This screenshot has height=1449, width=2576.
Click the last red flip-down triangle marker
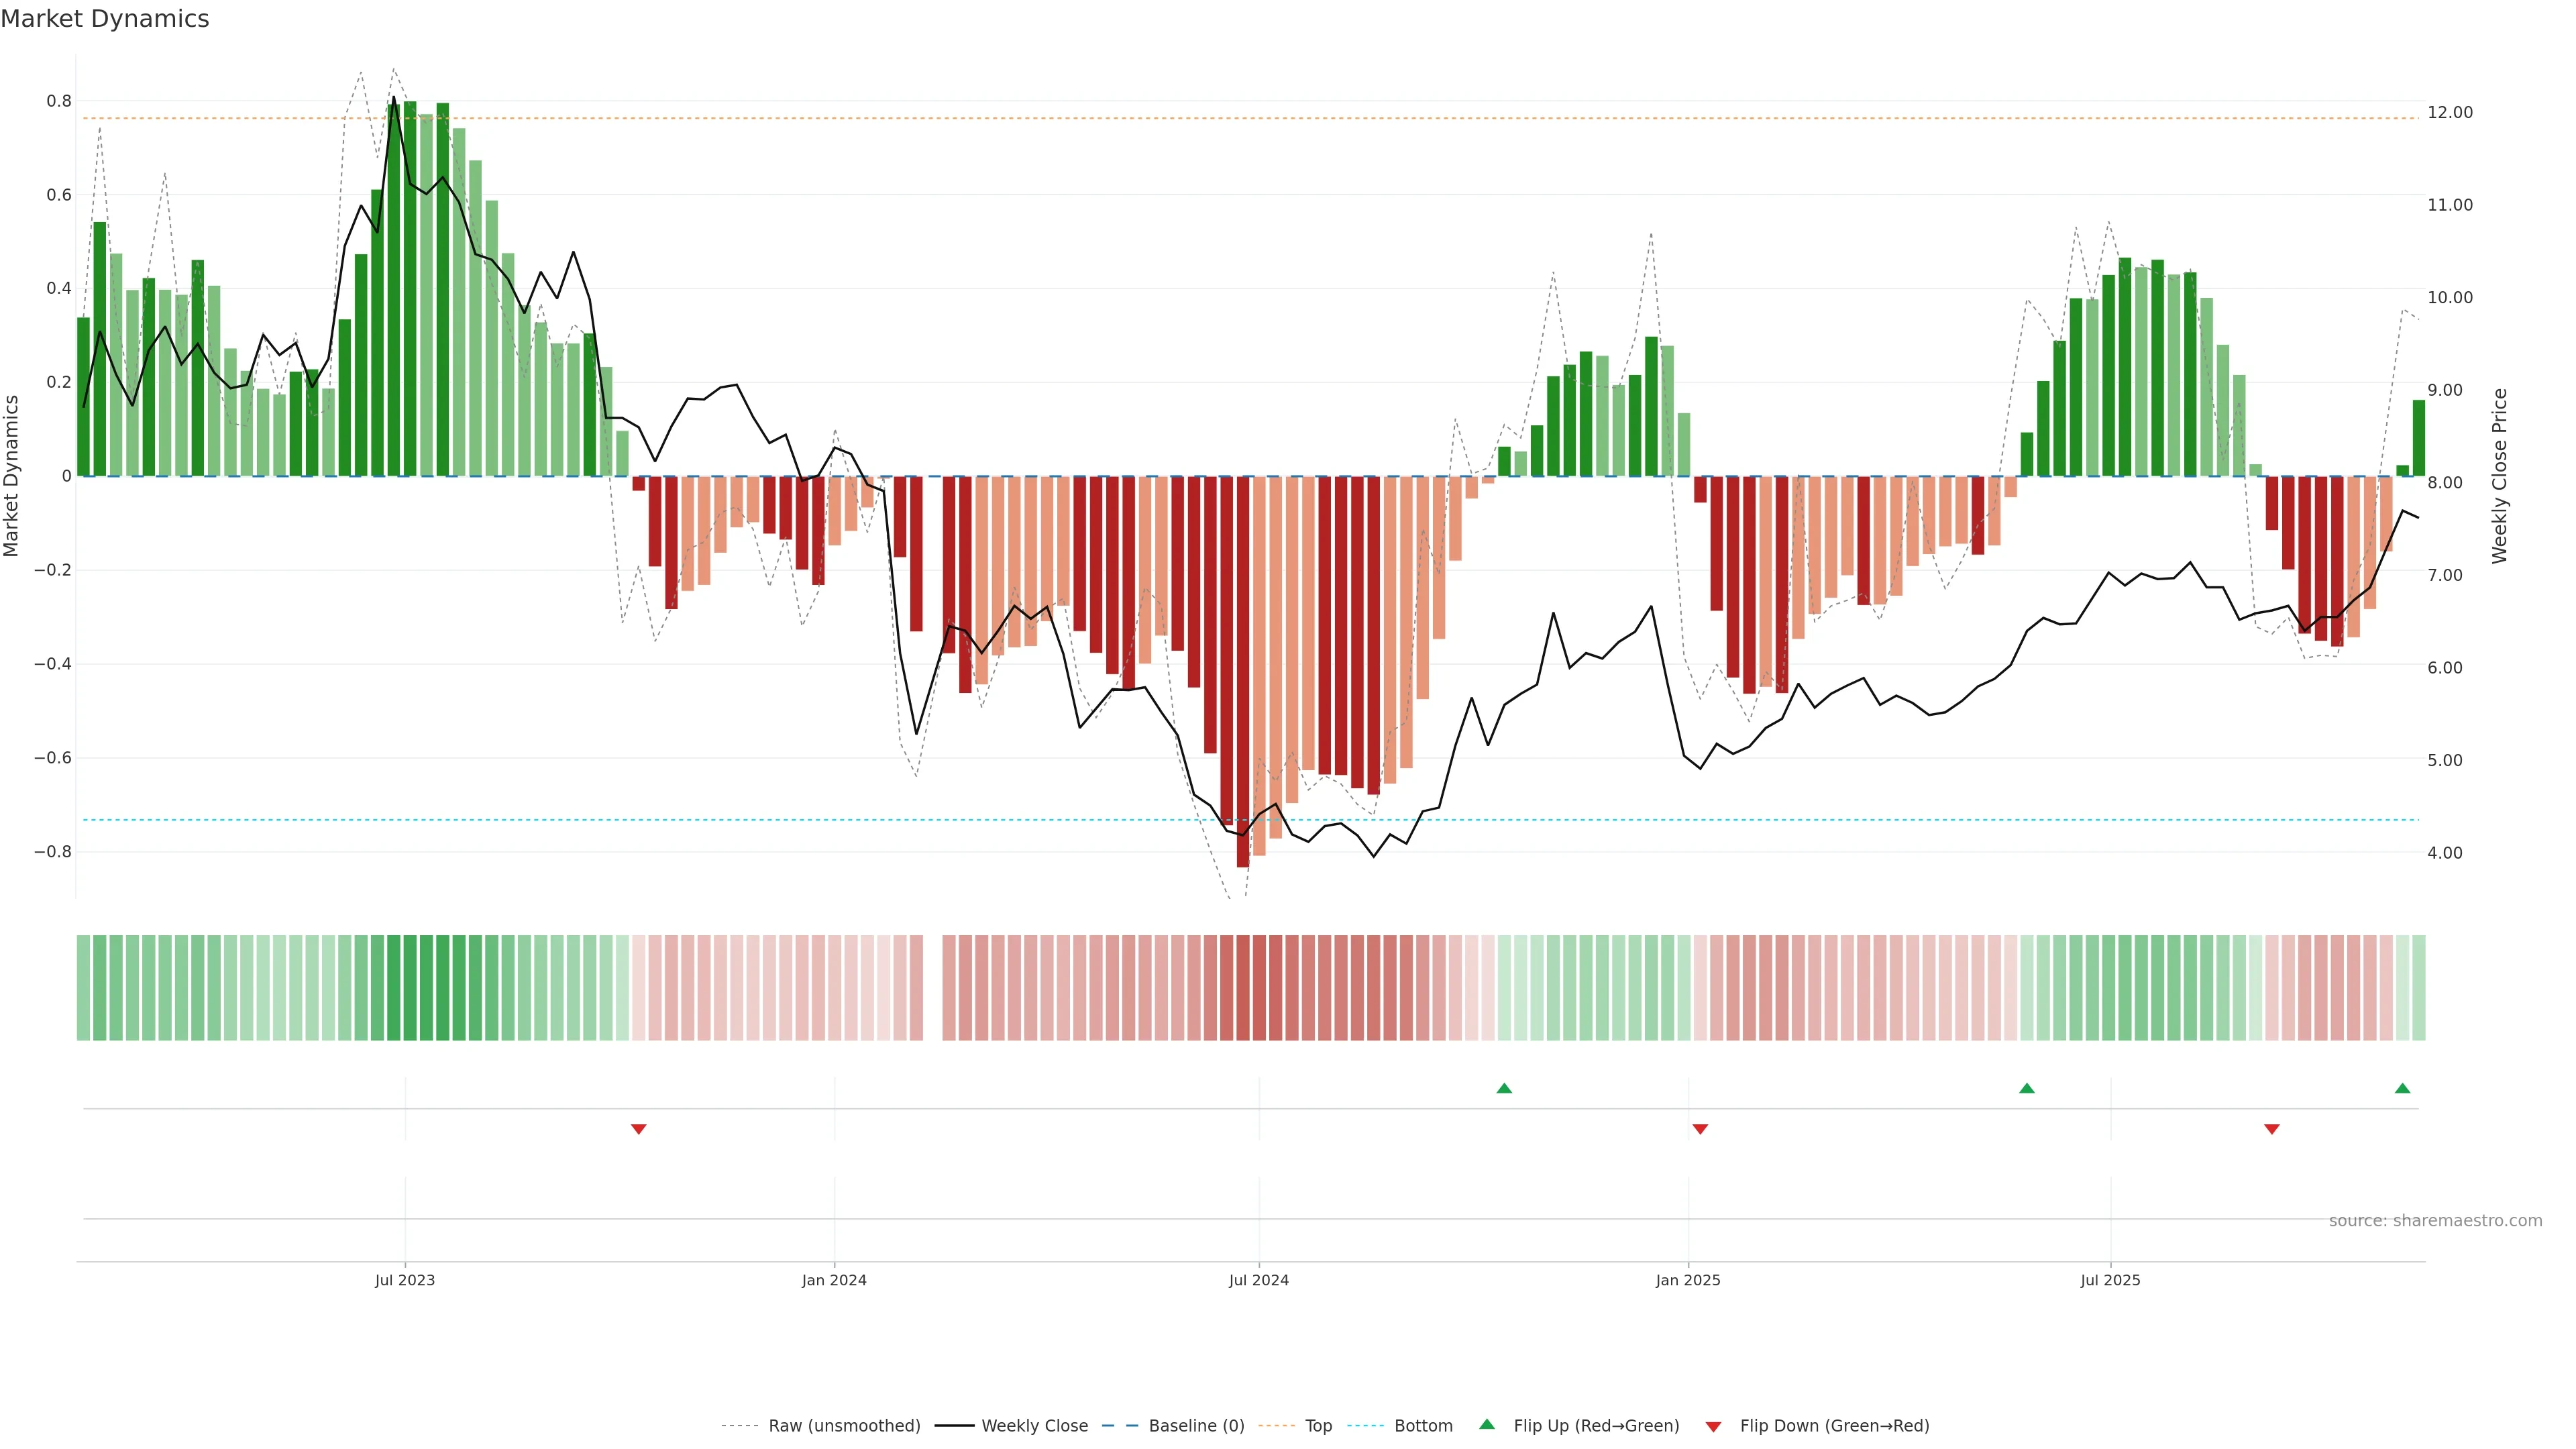point(2272,1129)
